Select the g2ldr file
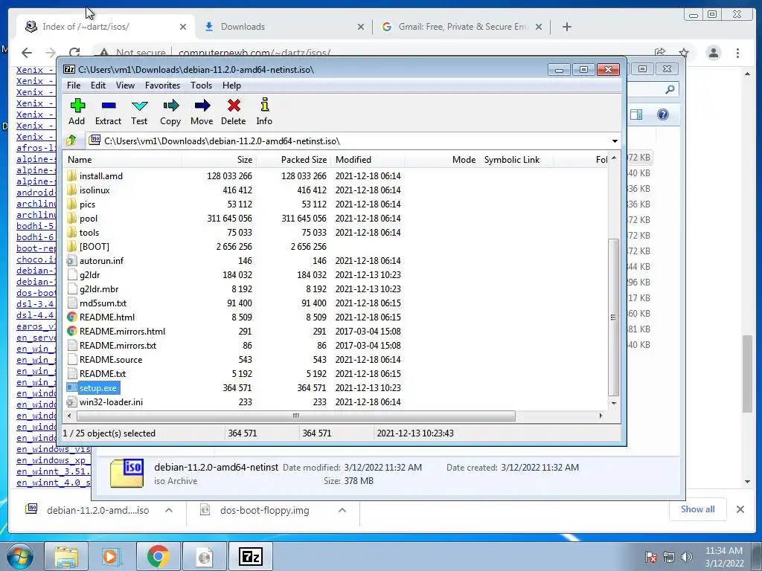Screen dimensions: 762x571 [90, 275]
